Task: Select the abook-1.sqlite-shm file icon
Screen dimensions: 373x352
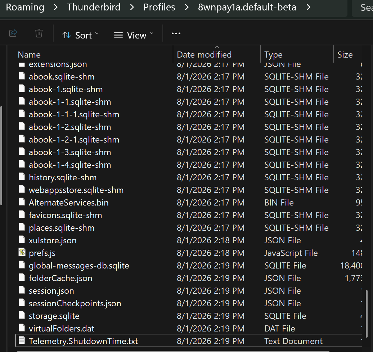Action: [22, 89]
